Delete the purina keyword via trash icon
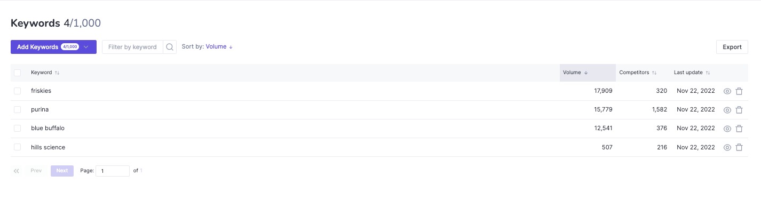The image size is (761, 207). coord(739,110)
